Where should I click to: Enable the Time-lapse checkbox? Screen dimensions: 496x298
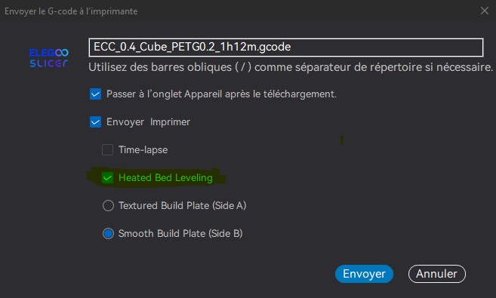pyautogui.click(x=107, y=150)
